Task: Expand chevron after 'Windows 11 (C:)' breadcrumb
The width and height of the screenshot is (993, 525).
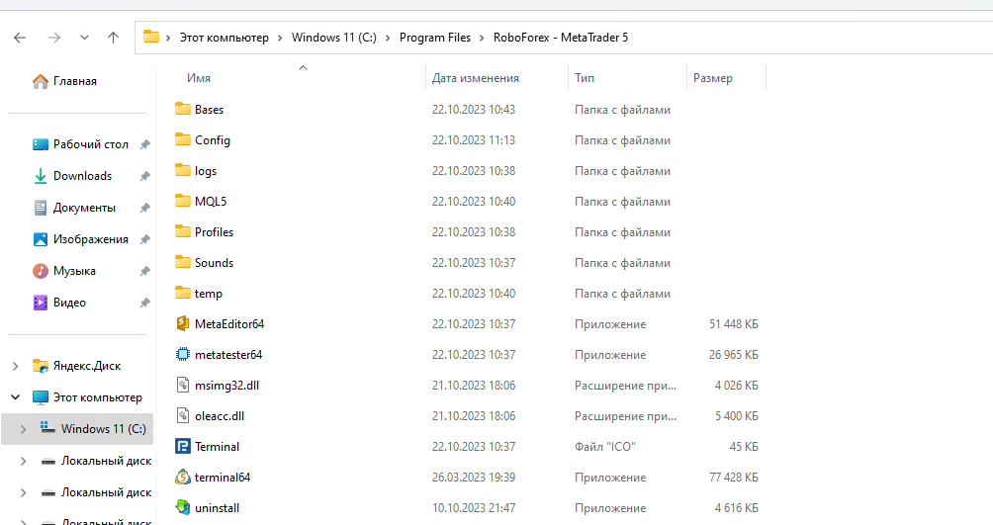Action: [388, 38]
